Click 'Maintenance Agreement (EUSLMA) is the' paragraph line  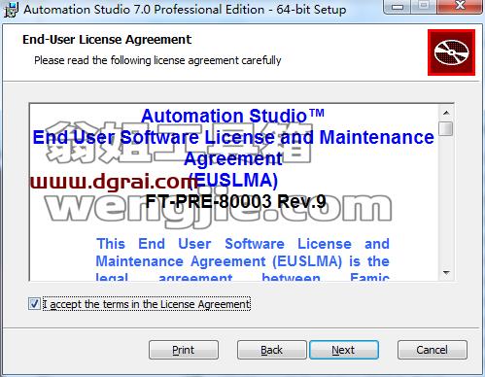(x=243, y=261)
